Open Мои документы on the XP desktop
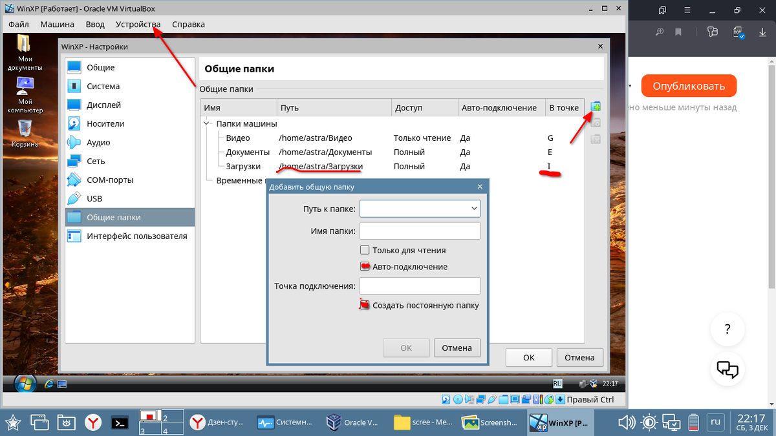The image size is (776, 436). tap(25, 52)
